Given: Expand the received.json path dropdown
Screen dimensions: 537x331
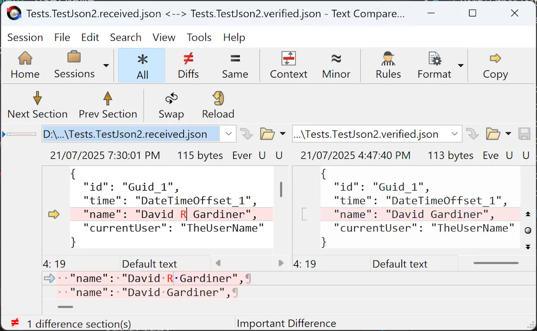Looking at the screenshot, I should point(229,133).
